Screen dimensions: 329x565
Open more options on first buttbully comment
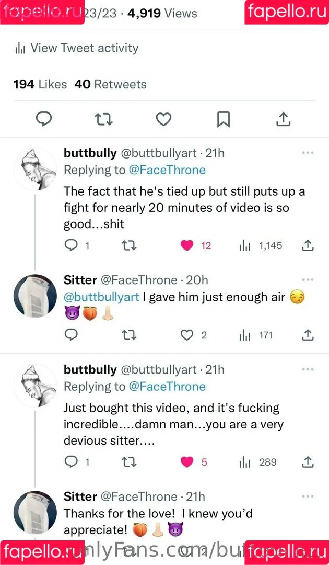[x=308, y=153]
